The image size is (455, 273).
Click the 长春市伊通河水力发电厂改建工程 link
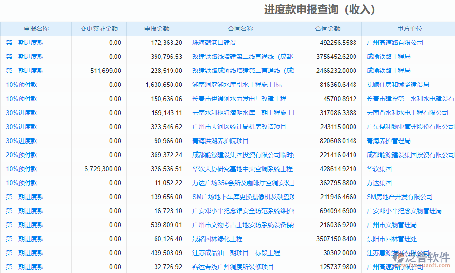tap(239, 99)
